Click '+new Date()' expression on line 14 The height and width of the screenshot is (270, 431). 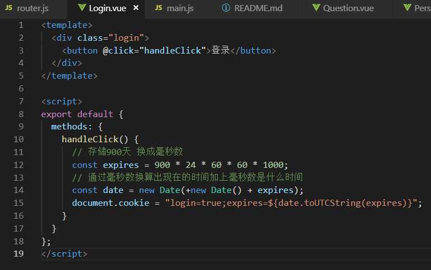[x=214, y=190]
